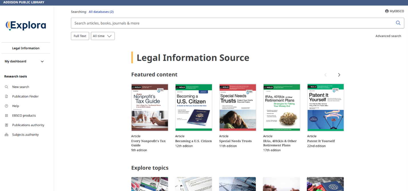Select the Publications authority icon
Image resolution: width=408 pixels, height=191 pixels.
click(6, 125)
